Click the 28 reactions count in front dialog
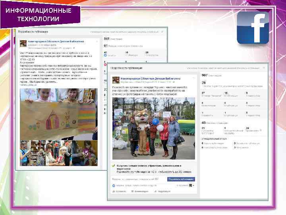The width and height of the screenshot is (286, 215). (x=204, y=83)
